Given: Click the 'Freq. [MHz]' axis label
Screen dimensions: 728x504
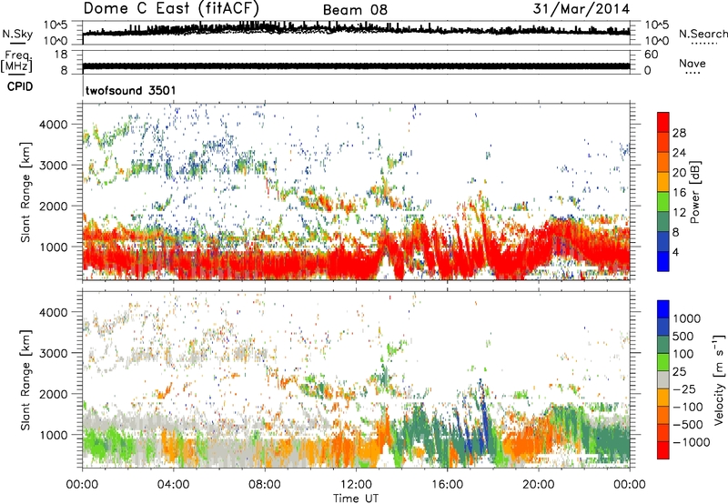Looking at the screenshot, I should coord(16,61).
